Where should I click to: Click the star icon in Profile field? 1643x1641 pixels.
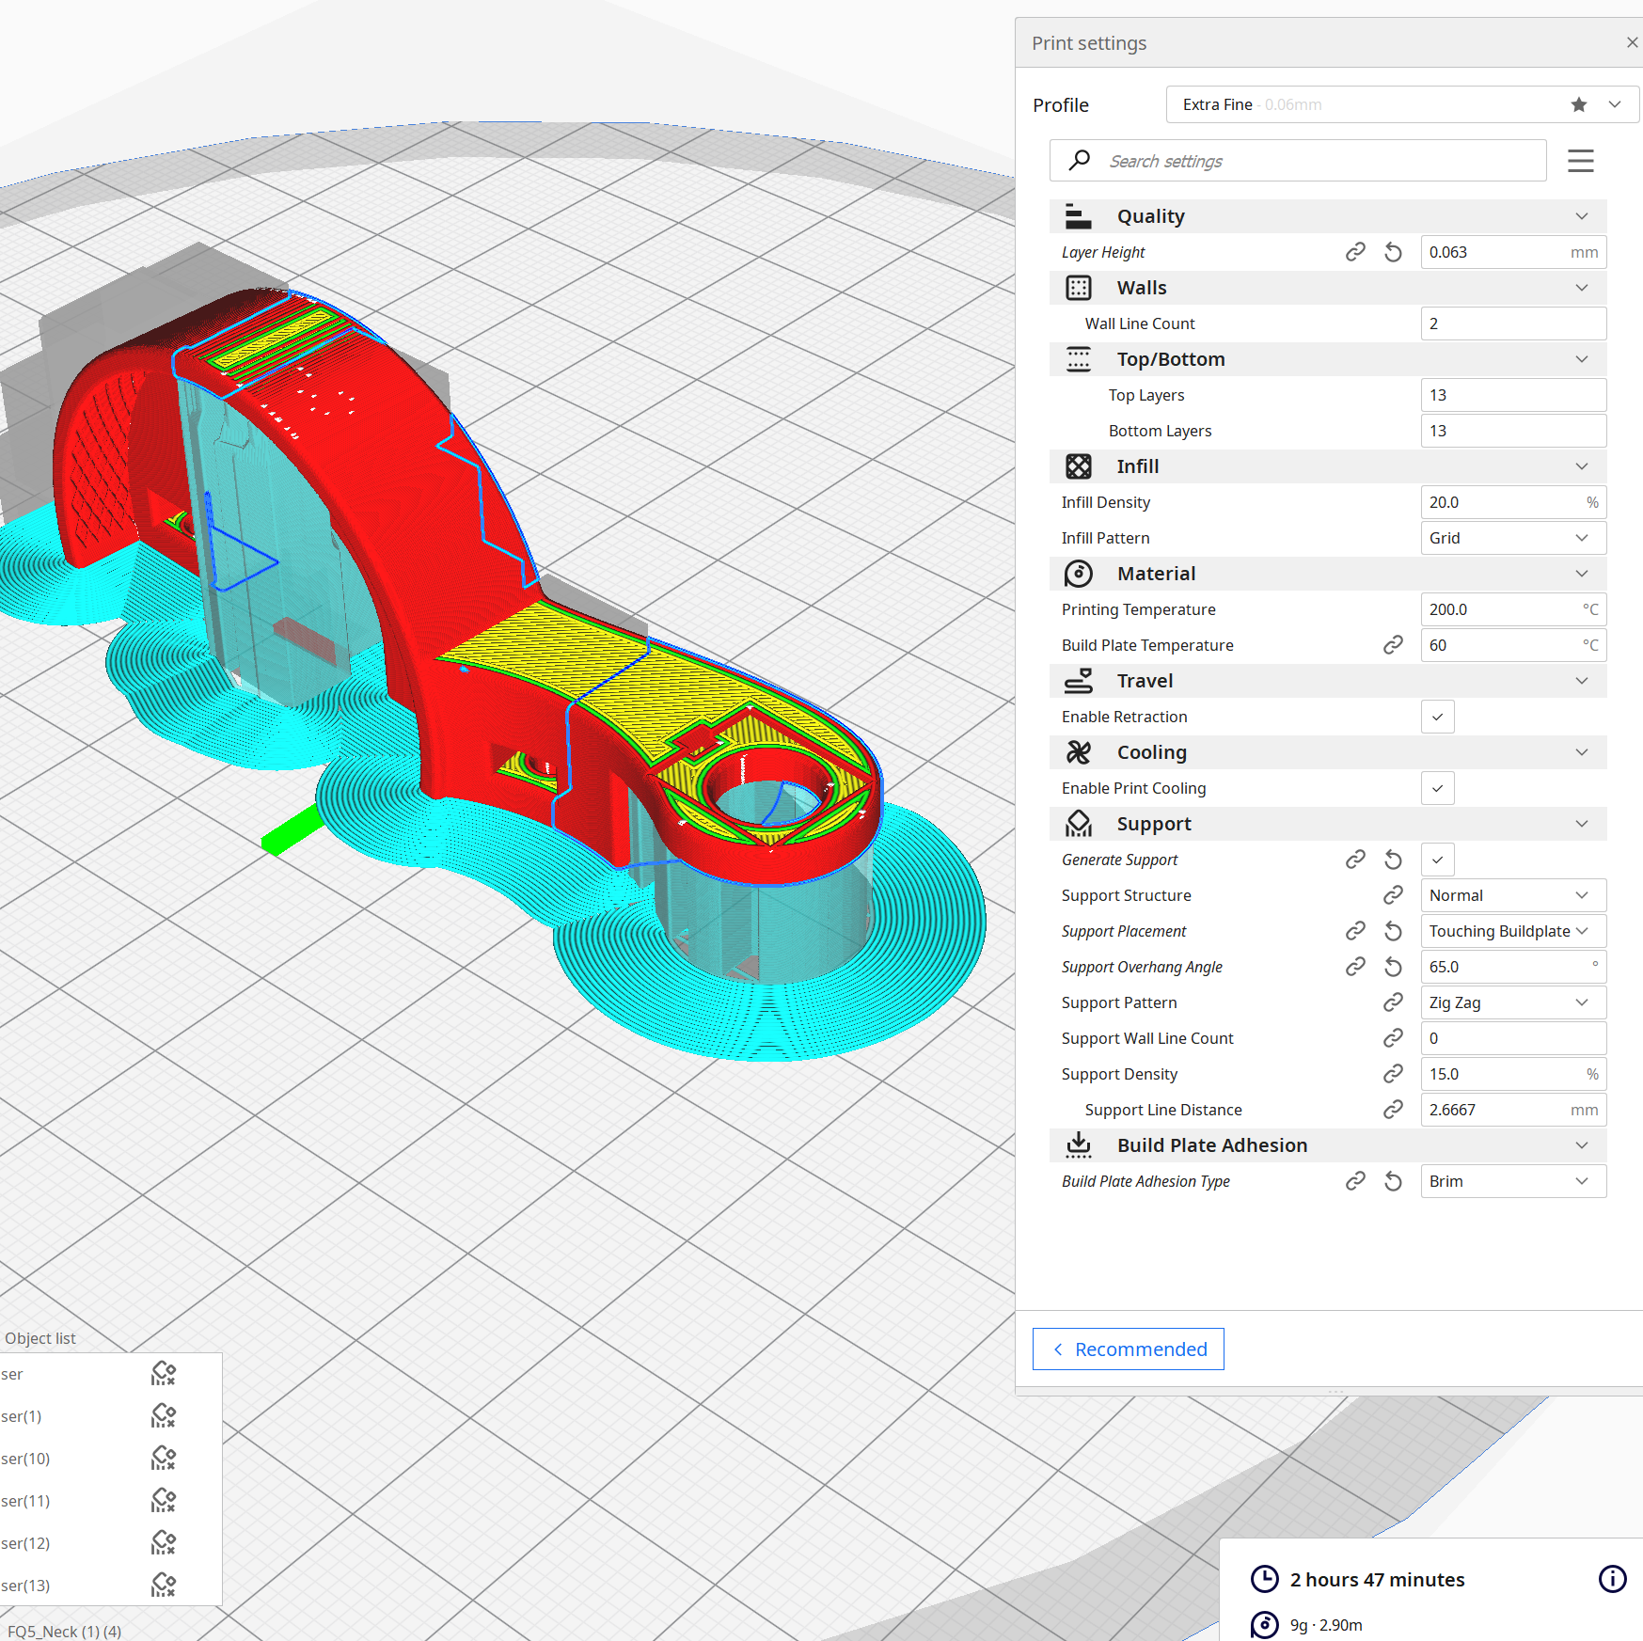click(1578, 104)
